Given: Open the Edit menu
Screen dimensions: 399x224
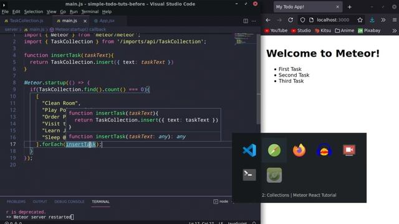Looking at the screenshot, I should click(x=16, y=12).
